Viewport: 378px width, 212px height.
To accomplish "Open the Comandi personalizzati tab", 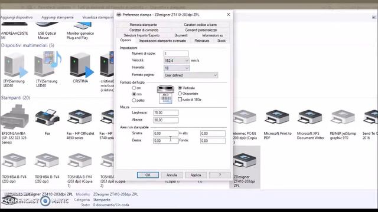I will [201, 30].
